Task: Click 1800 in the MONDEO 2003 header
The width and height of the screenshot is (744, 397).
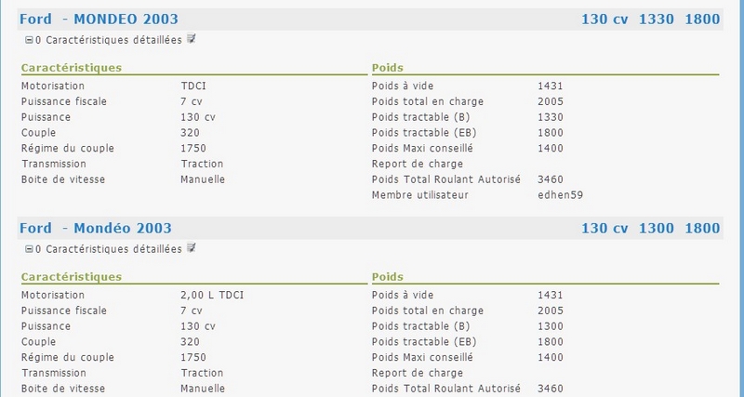Action: click(x=702, y=20)
